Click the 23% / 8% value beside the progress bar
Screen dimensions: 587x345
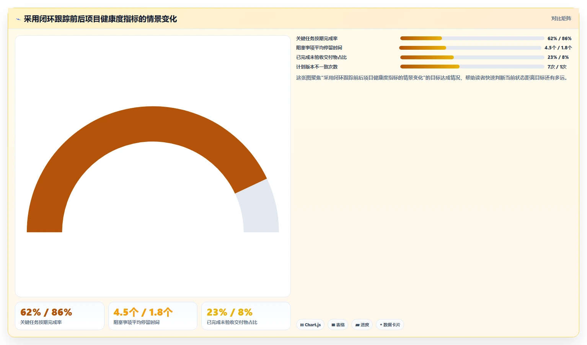pyautogui.click(x=558, y=57)
